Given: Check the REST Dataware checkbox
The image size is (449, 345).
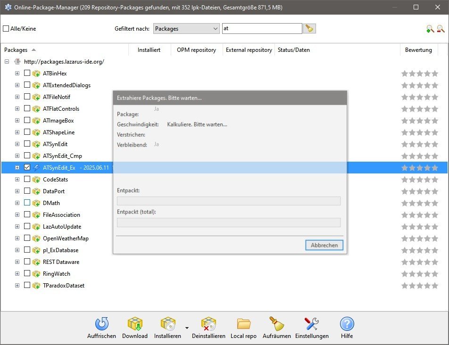Looking at the screenshot, I should pos(27,262).
